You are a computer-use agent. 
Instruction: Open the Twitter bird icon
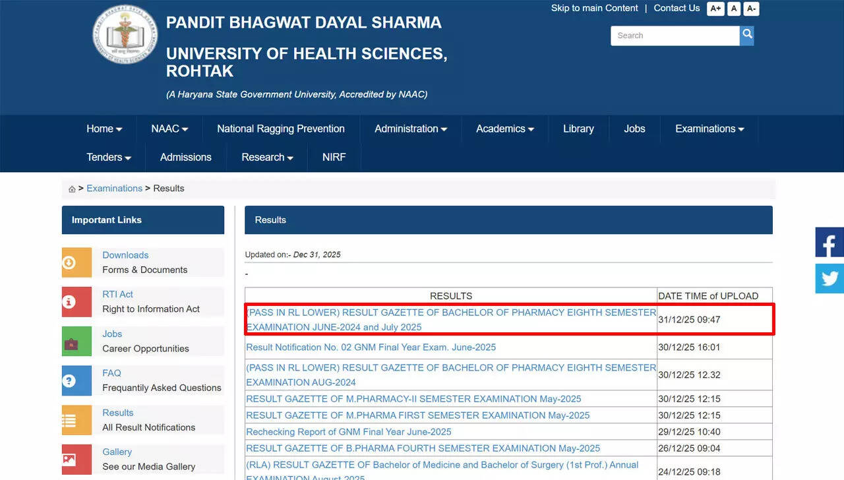tap(829, 278)
